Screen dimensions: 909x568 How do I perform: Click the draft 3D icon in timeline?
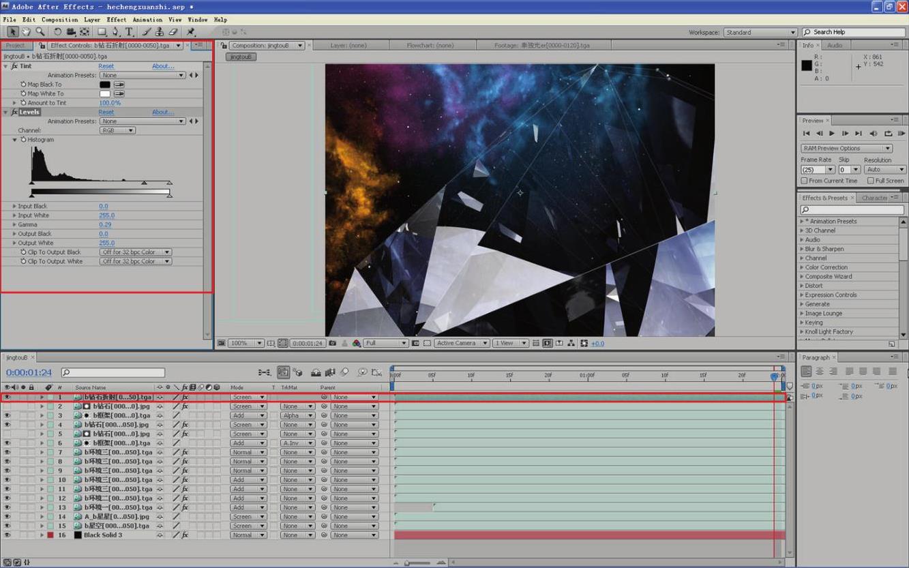[297, 372]
